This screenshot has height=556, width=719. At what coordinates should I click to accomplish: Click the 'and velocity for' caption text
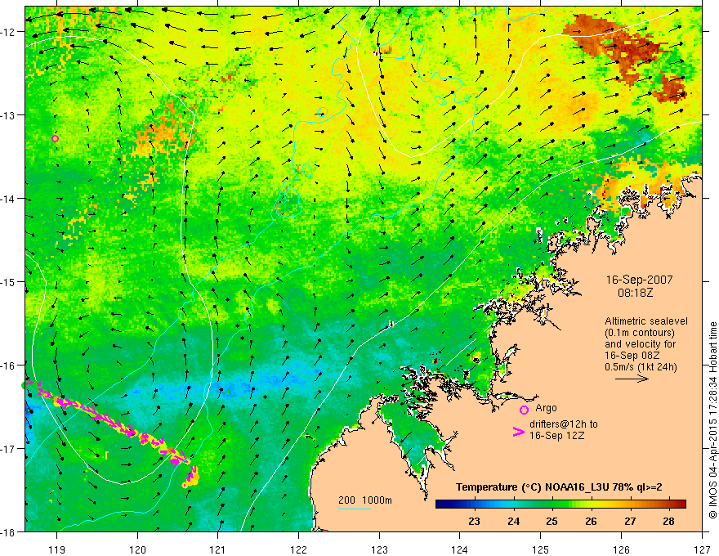(x=640, y=344)
